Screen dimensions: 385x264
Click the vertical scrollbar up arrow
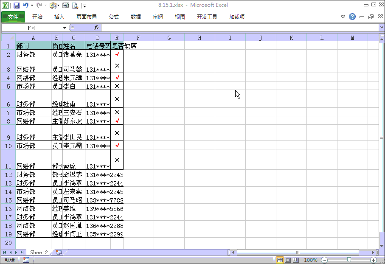coord(382,39)
